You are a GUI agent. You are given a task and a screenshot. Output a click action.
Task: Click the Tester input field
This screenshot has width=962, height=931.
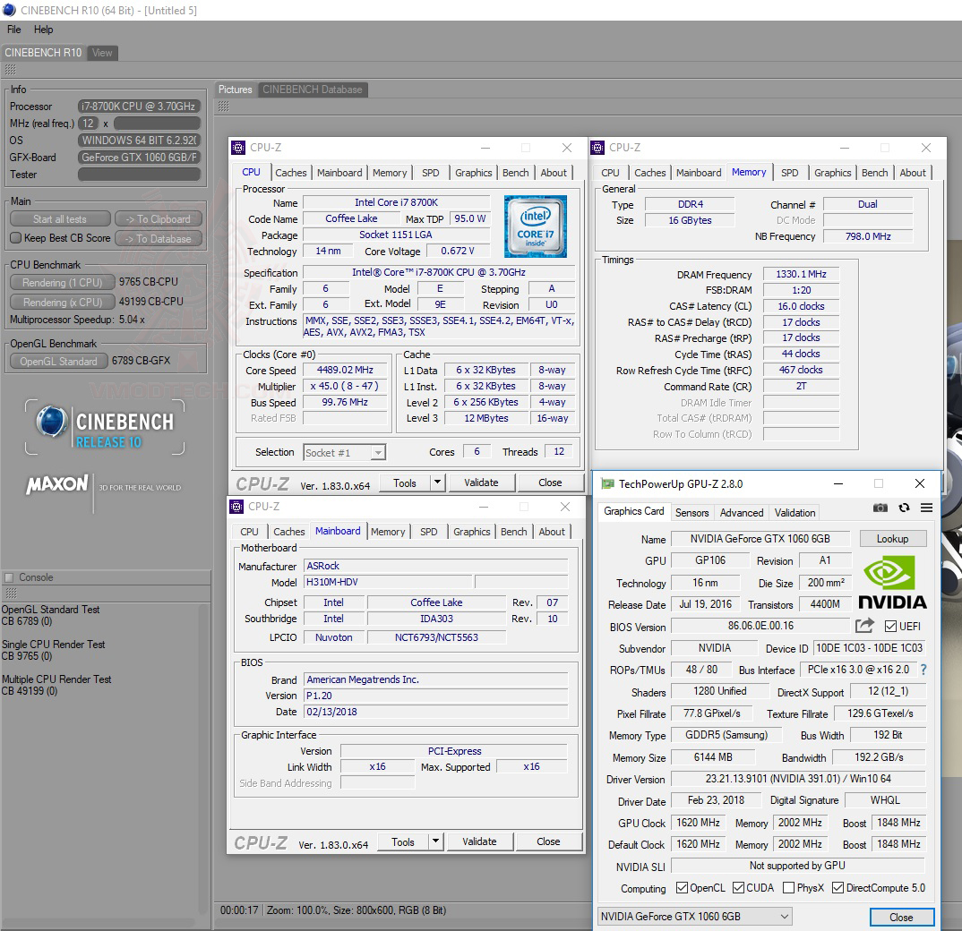point(138,175)
